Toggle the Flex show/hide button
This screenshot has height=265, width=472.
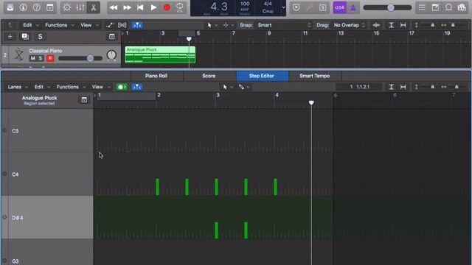point(122,25)
